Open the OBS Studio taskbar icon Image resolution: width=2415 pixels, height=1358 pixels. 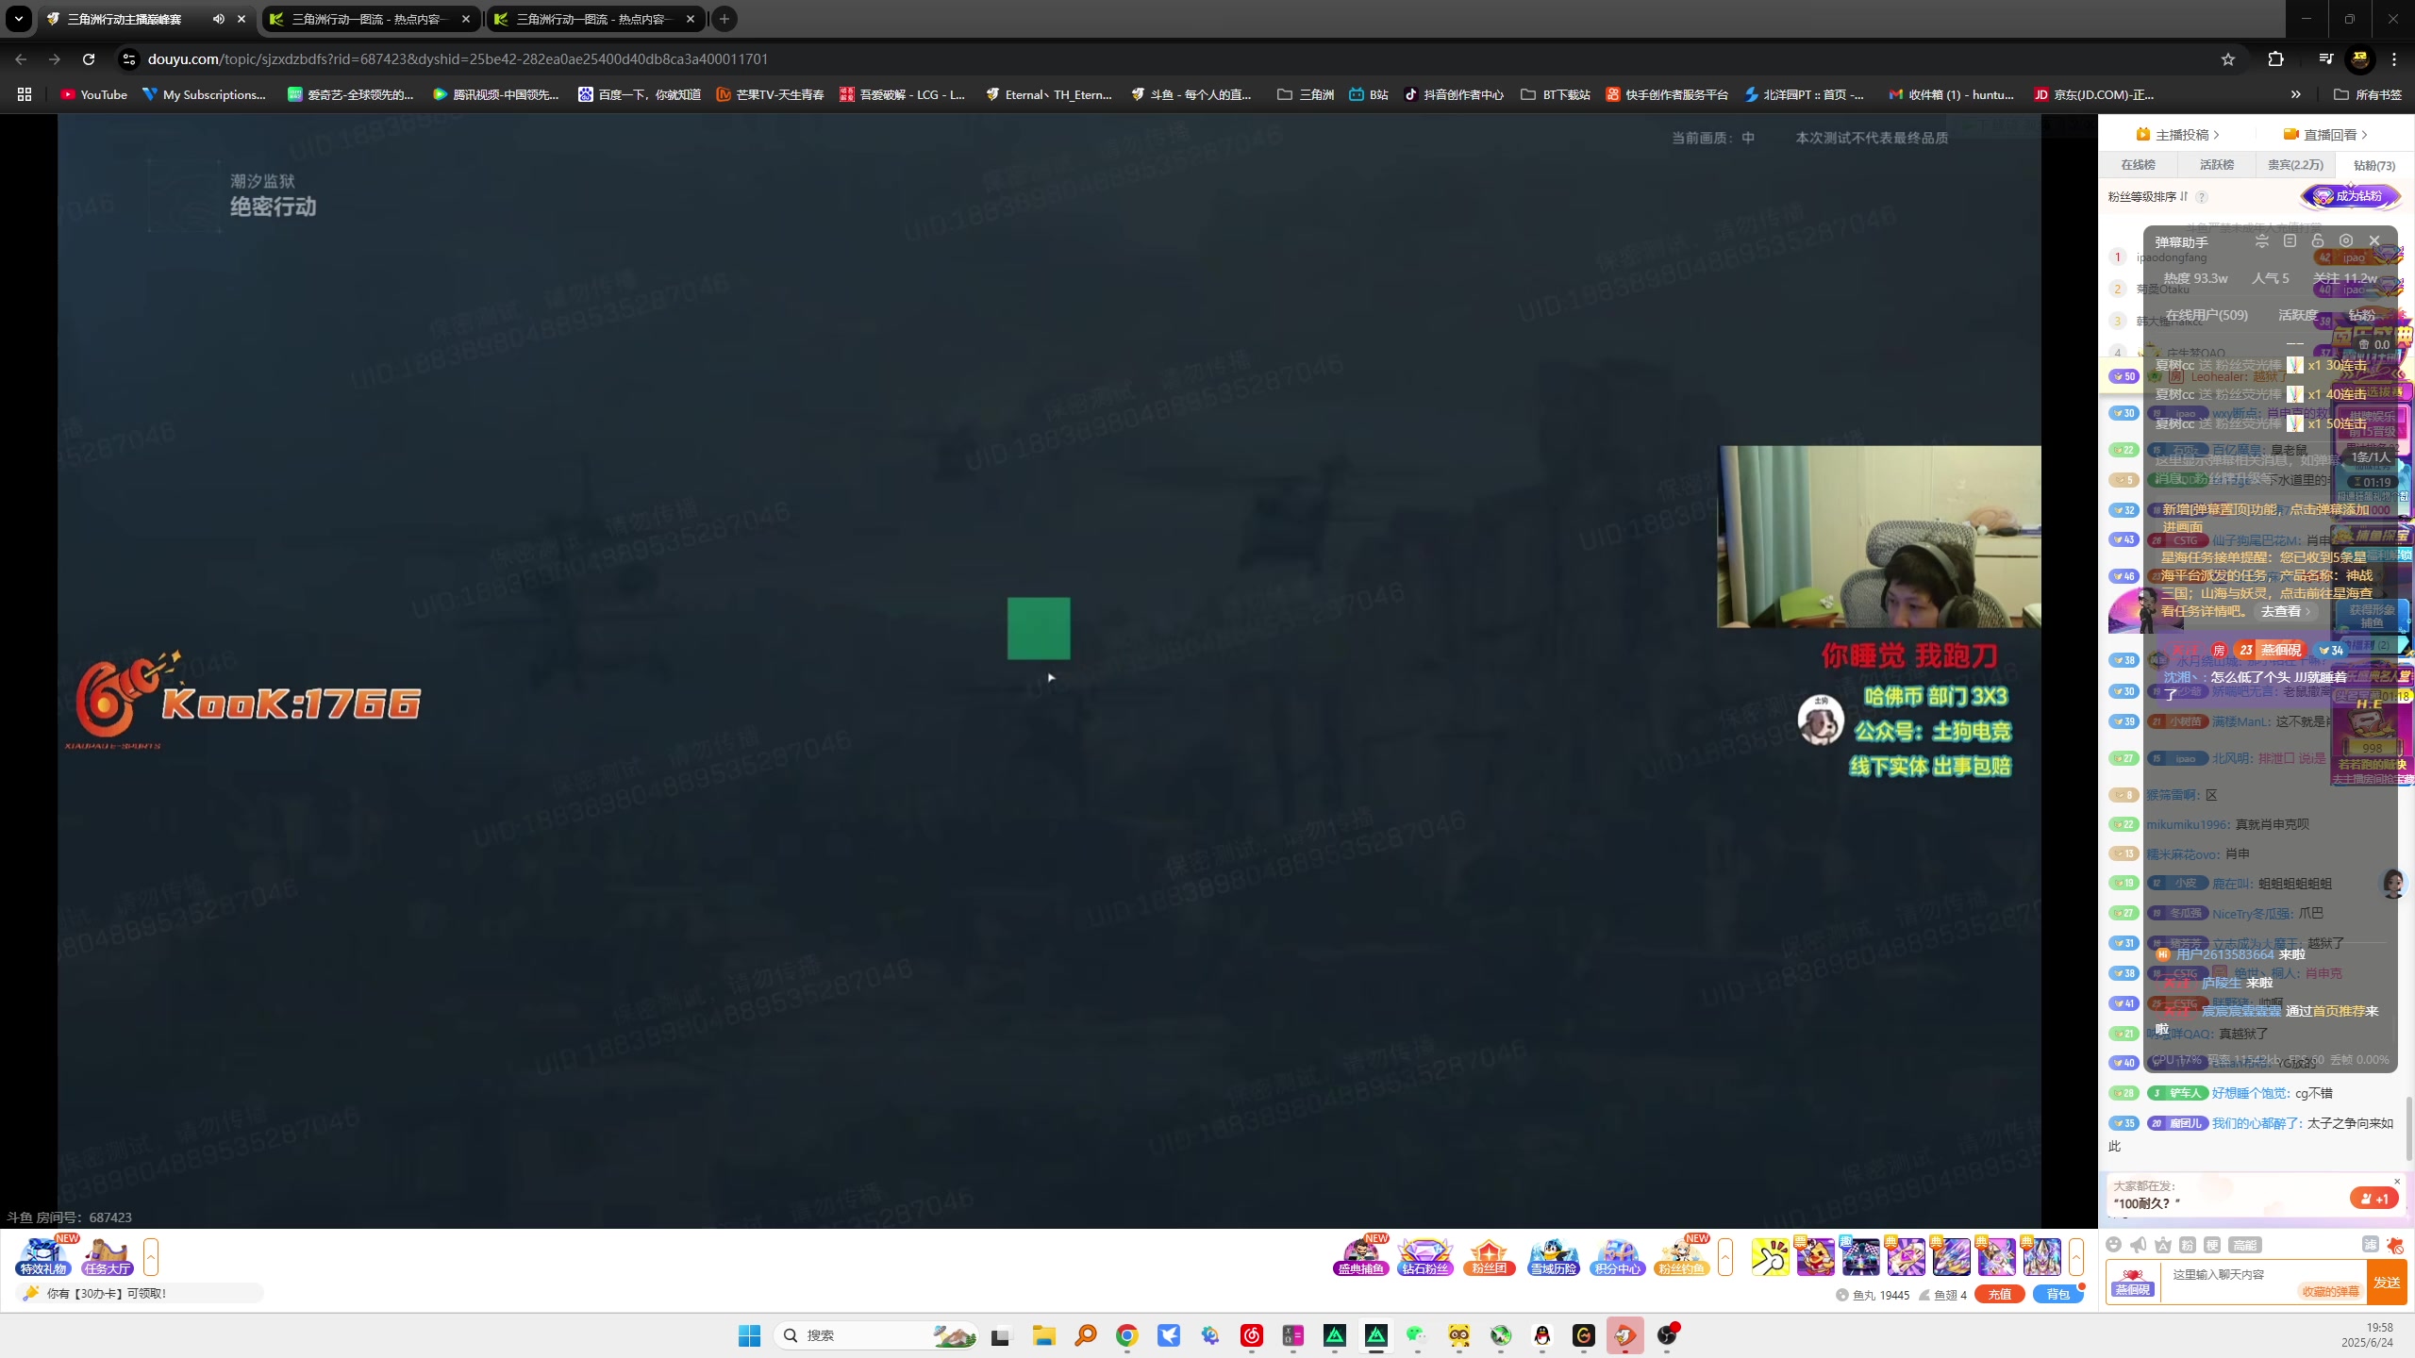(x=1667, y=1335)
